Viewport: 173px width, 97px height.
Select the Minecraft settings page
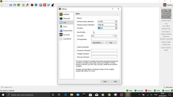(x=66, y=18)
